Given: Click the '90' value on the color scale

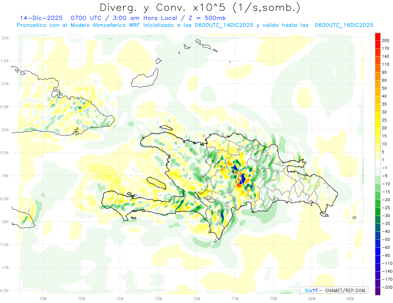Looking at the screenshot, I should click(x=384, y=72).
